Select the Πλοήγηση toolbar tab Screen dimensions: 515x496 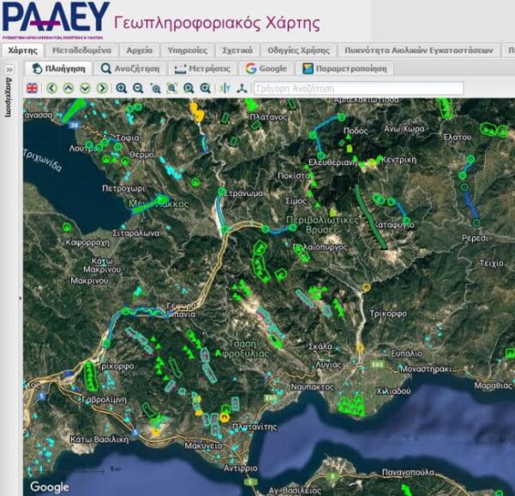[x=59, y=68]
